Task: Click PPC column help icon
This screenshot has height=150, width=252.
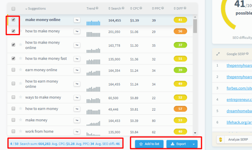Action: [x=163, y=8]
